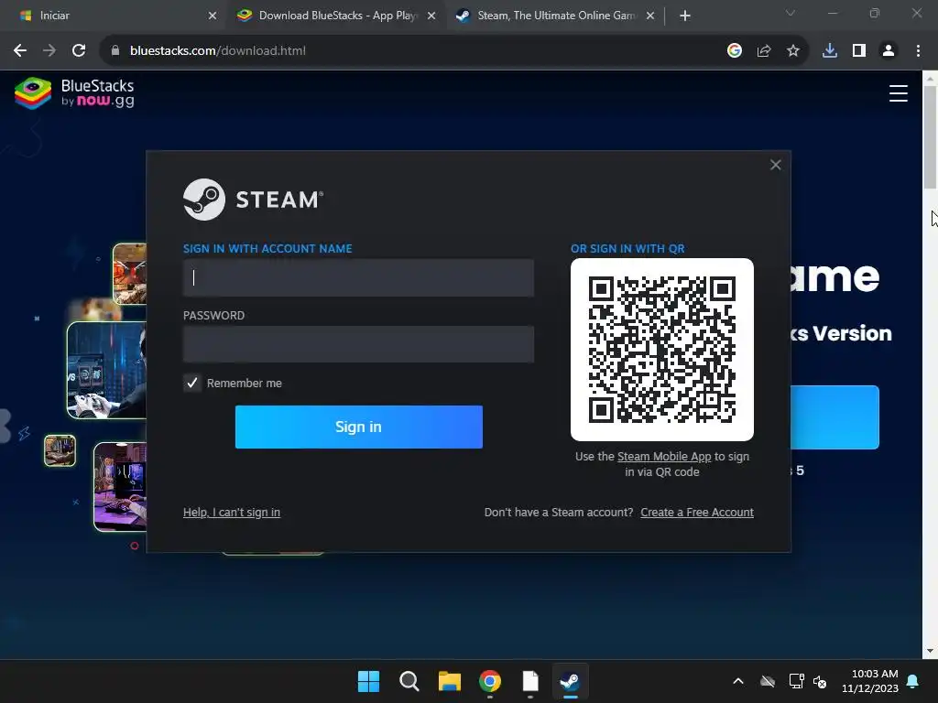Open Help, I can't sign in link
This screenshot has height=703, width=938.
point(232,513)
